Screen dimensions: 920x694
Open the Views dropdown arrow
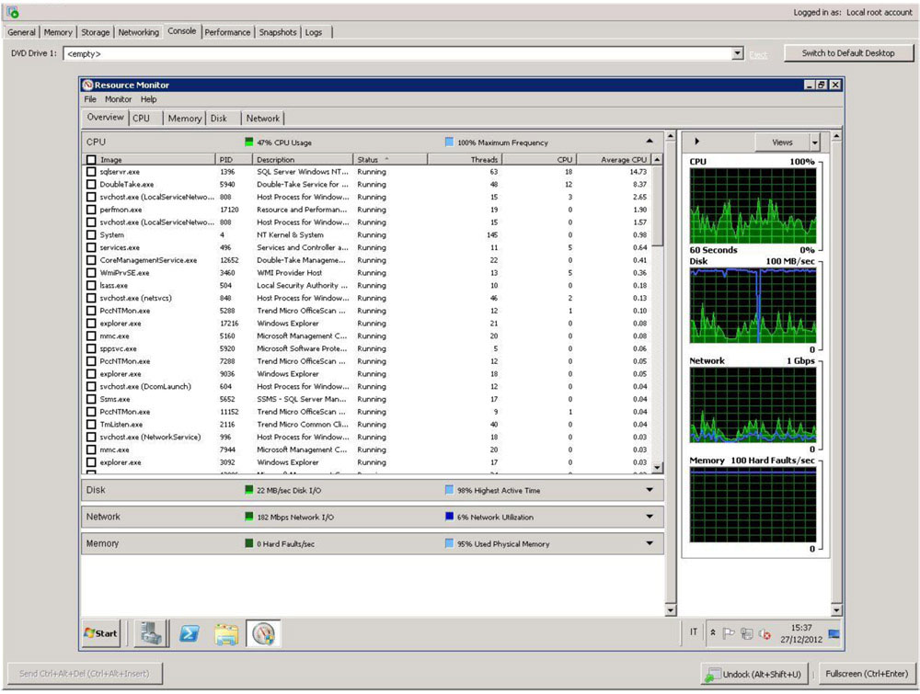(x=815, y=142)
